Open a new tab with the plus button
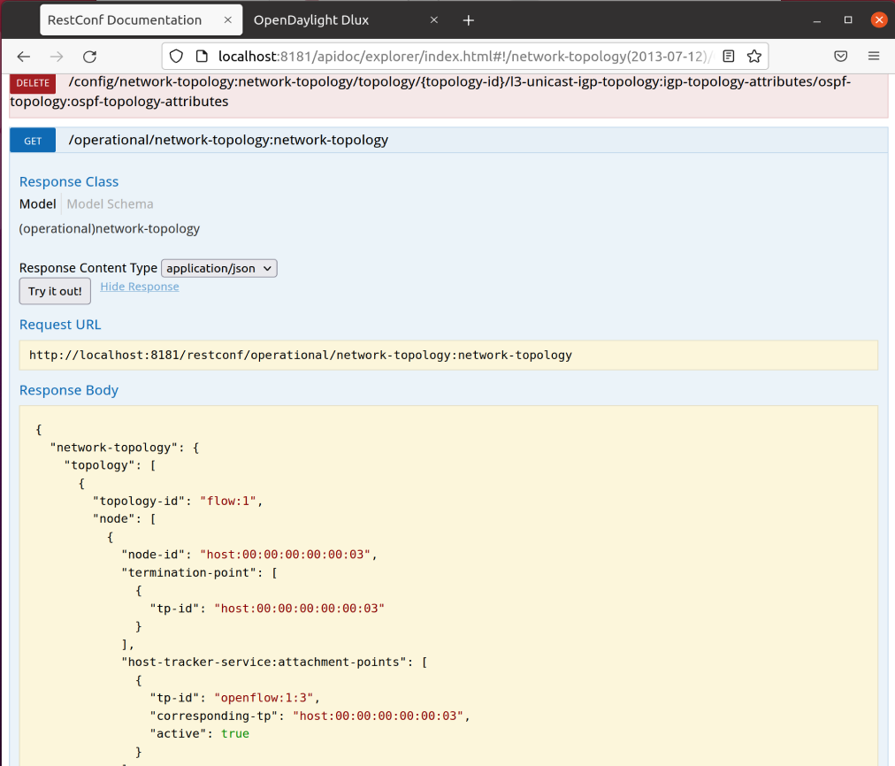The width and height of the screenshot is (895, 766). pyautogui.click(x=469, y=20)
